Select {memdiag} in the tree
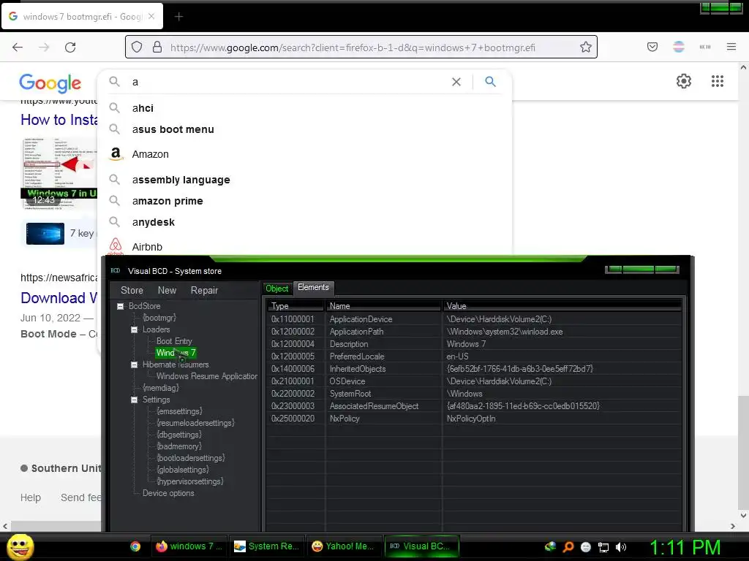 click(x=160, y=388)
